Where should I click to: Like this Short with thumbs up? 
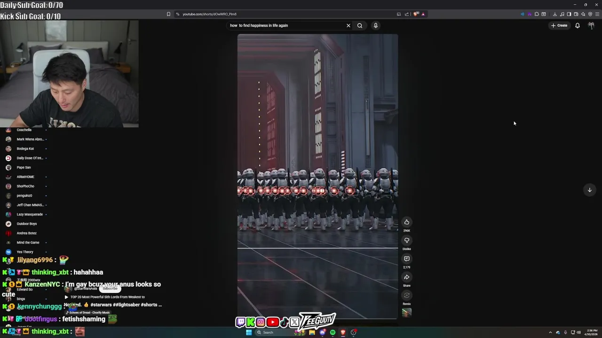click(407, 222)
